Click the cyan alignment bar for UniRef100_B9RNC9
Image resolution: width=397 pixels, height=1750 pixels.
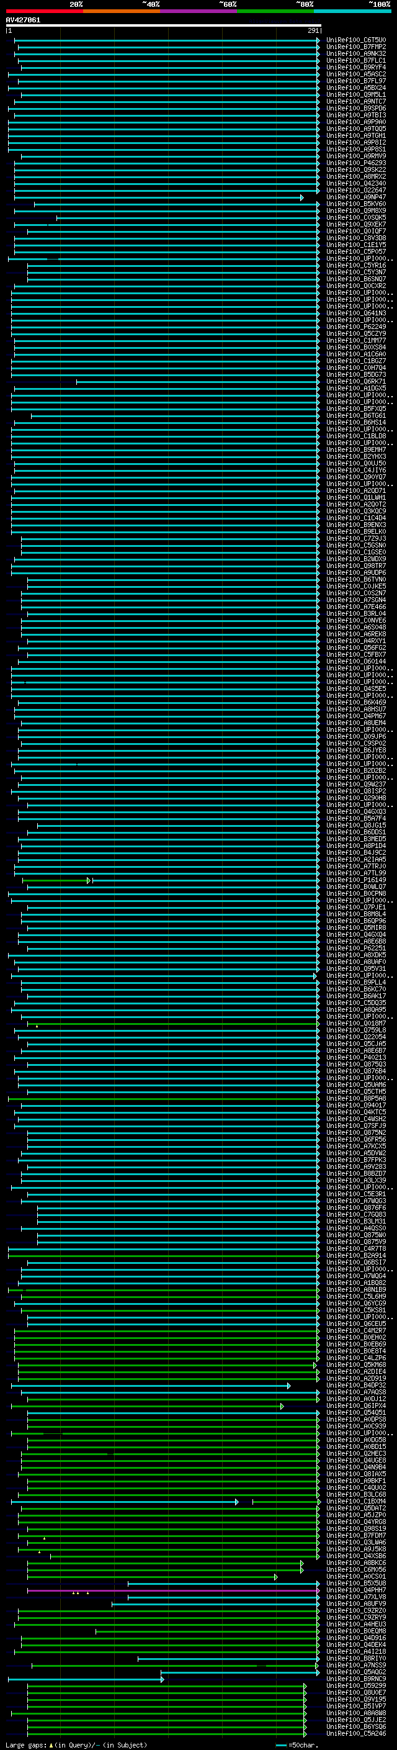click(x=86, y=1679)
